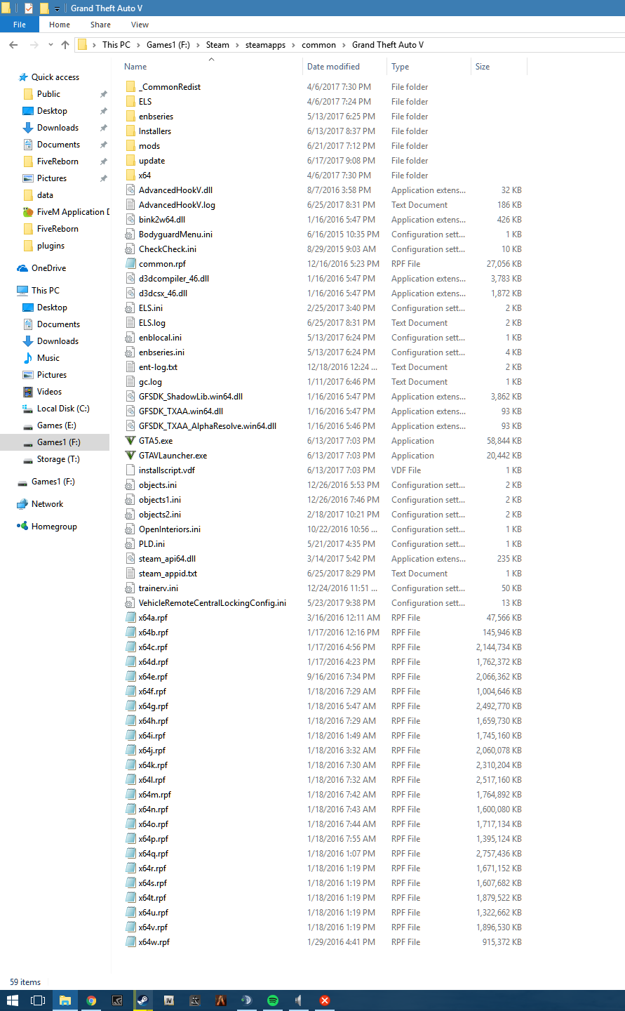The image size is (625, 1011).
Task: Select the BodyguardMenu.ini file
Action: click(175, 234)
